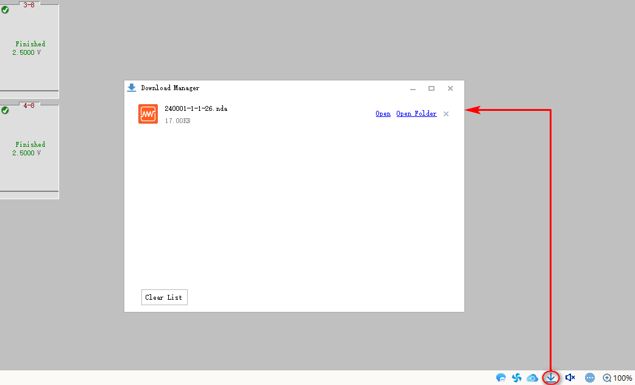Image resolution: width=635 pixels, height=385 pixels.
Task: Click the Open Folder link
Action: [x=416, y=114]
